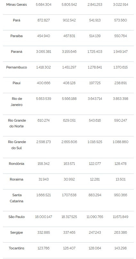Select the Rio de Janeiro label

(17, 102)
